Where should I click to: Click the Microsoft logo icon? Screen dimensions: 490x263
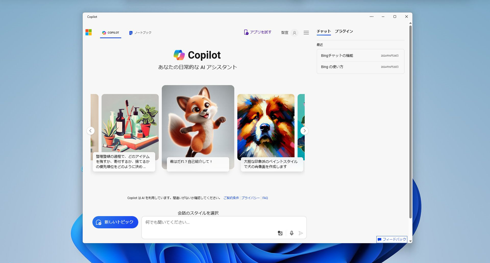[89, 32]
